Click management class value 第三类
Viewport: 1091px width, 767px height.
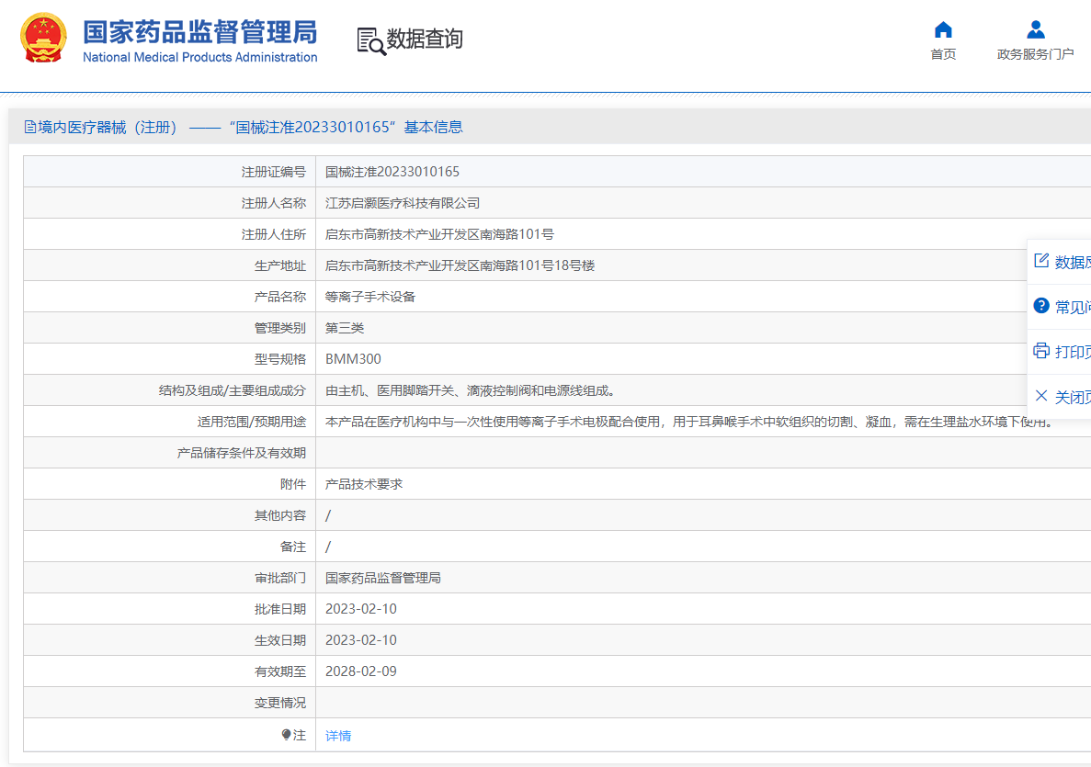[x=345, y=328]
